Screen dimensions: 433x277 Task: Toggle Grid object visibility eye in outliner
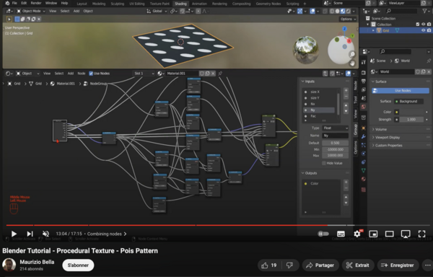click(x=423, y=30)
